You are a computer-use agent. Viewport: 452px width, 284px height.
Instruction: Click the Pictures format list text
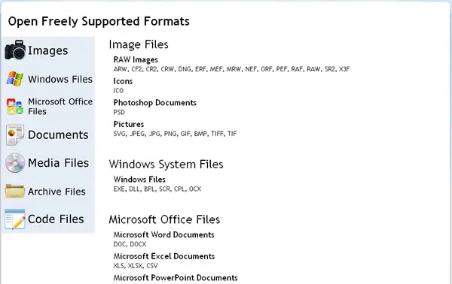coord(175,134)
